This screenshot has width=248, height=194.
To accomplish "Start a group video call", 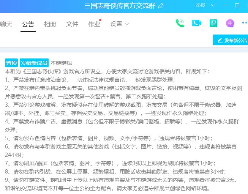I will pos(197,23).
